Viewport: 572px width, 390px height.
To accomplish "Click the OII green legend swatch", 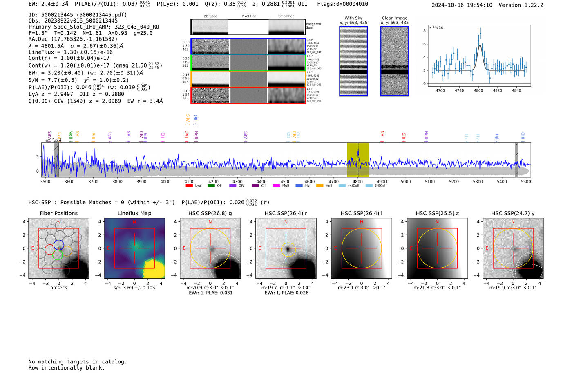I will (211, 186).
